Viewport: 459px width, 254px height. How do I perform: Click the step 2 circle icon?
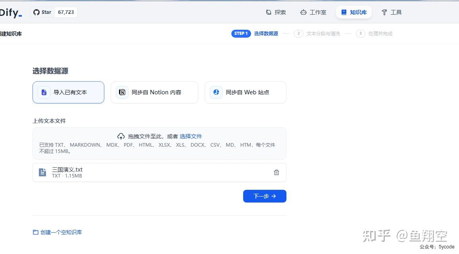[298, 34]
